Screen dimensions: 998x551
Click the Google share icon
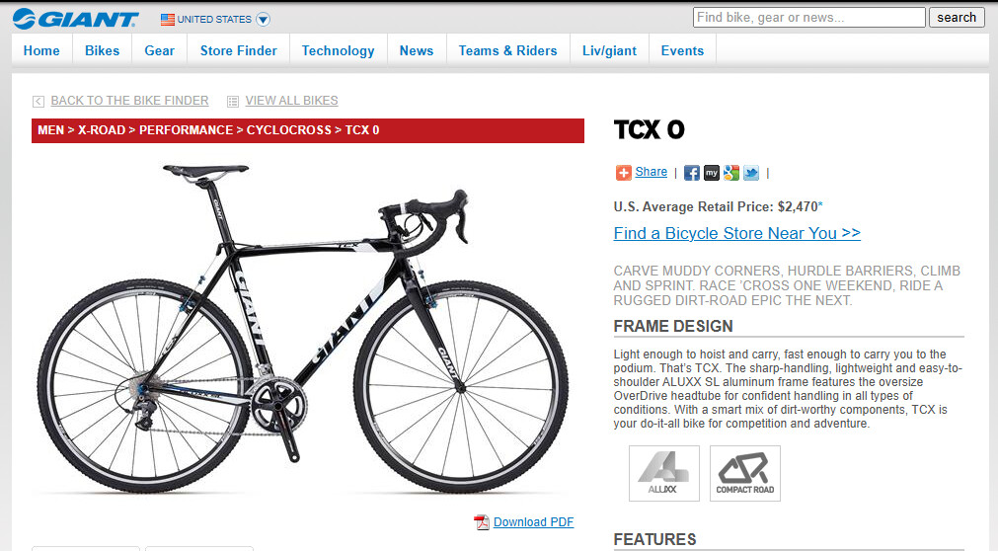731,173
